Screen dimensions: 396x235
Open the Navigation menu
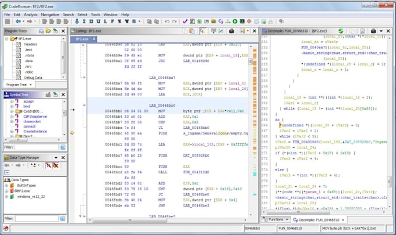(x=50, y=15)
